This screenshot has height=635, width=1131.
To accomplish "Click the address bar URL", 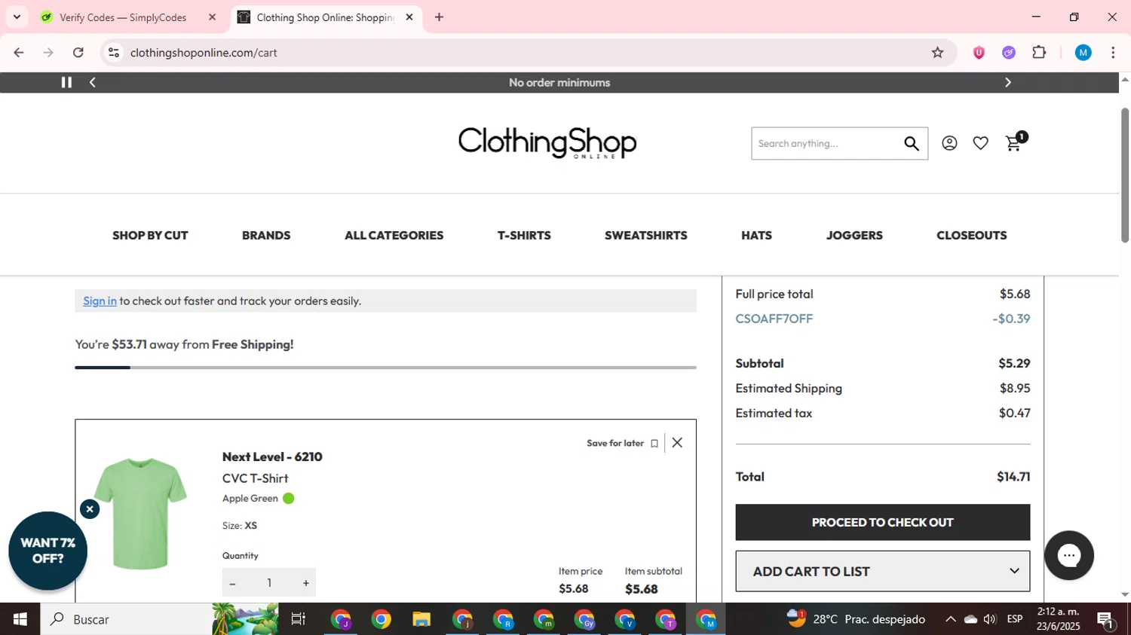I will (x=204, y=53).
